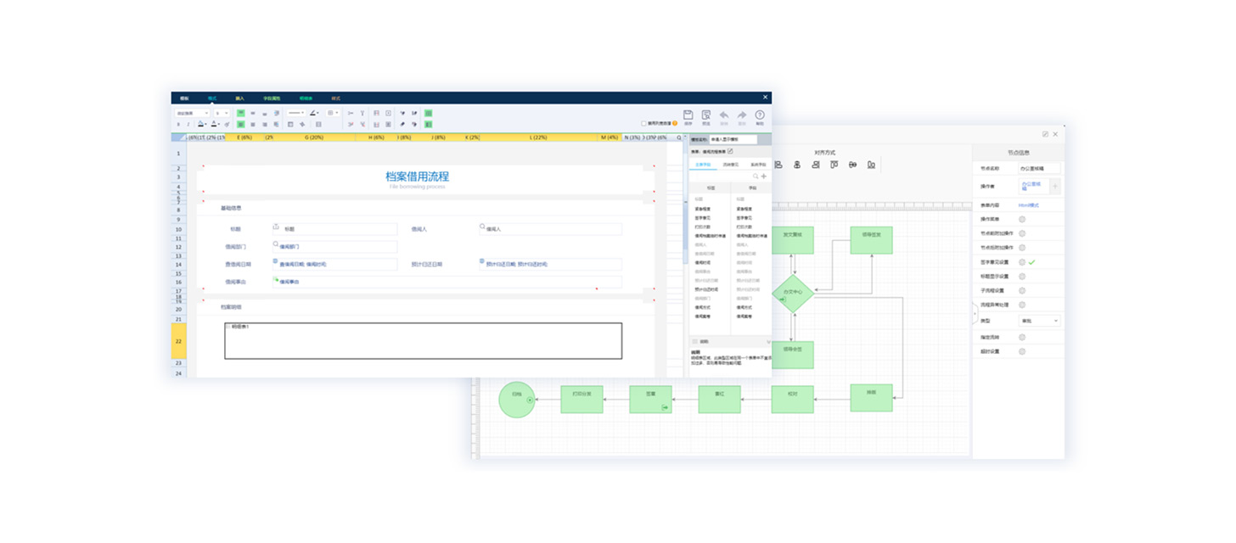The width and height of the screenshot is (1236, 543).
Task: Click the Html模式 link
Action: 1029,205
